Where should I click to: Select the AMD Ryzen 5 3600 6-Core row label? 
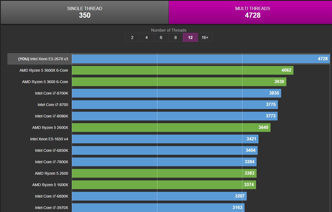(45, 82)
